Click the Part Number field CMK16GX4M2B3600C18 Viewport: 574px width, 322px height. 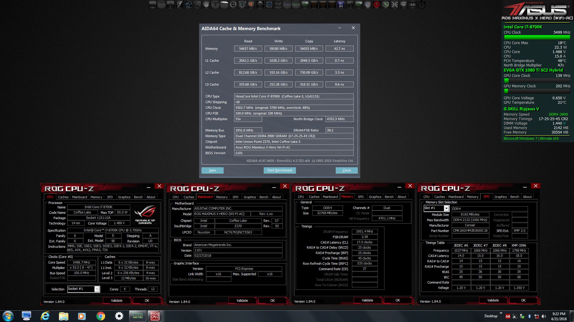[x=470, y=230]
